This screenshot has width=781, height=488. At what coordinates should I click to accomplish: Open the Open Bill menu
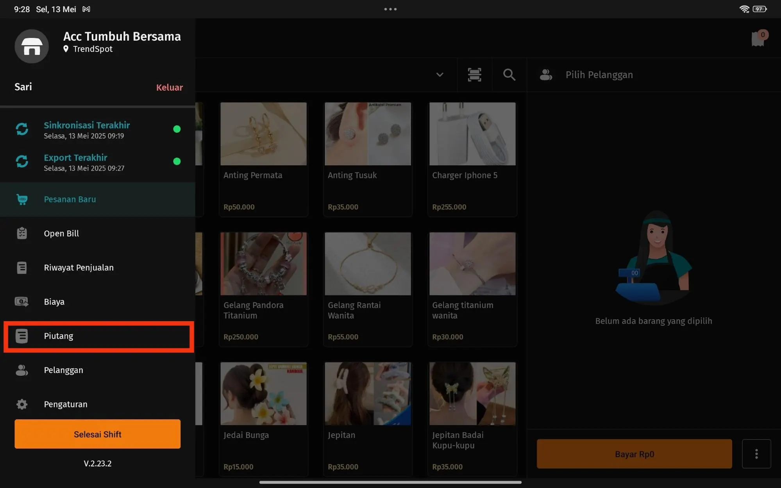(x=98, y=233)
